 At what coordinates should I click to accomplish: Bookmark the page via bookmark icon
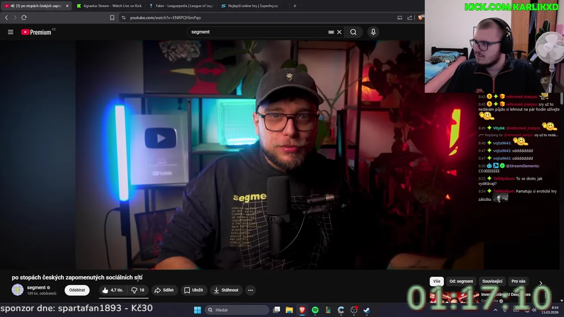pyautogui.click(x=112, y=18)
